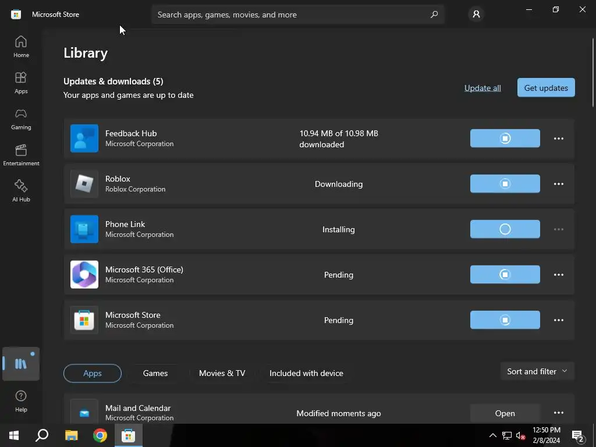Click the Phone Link "Installing" status text
596x447 pixels.
pyautogui.click(x=338, y=229)
